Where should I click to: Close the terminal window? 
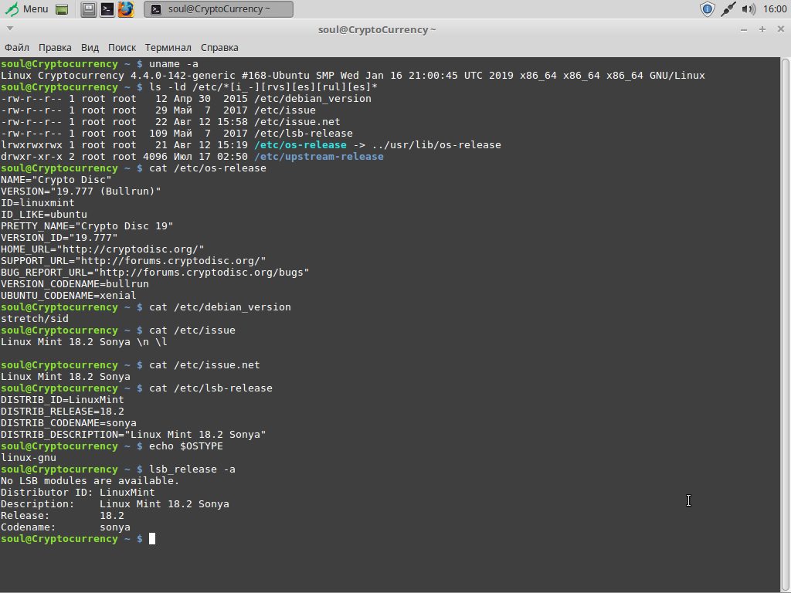click(781, 29)
